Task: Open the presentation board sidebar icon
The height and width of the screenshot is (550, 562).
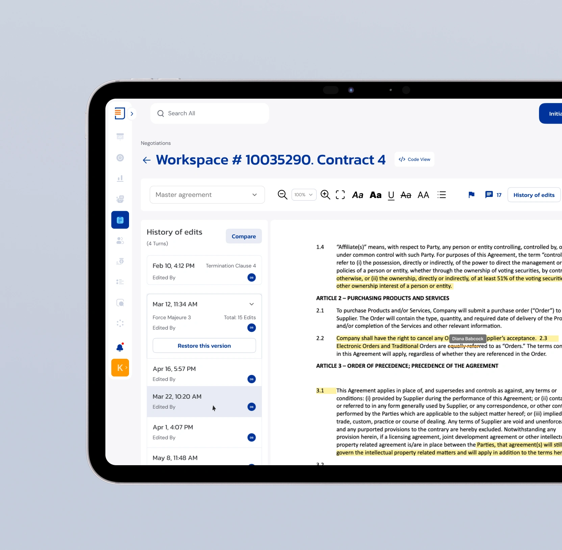Action: click(x=120, y=136)
